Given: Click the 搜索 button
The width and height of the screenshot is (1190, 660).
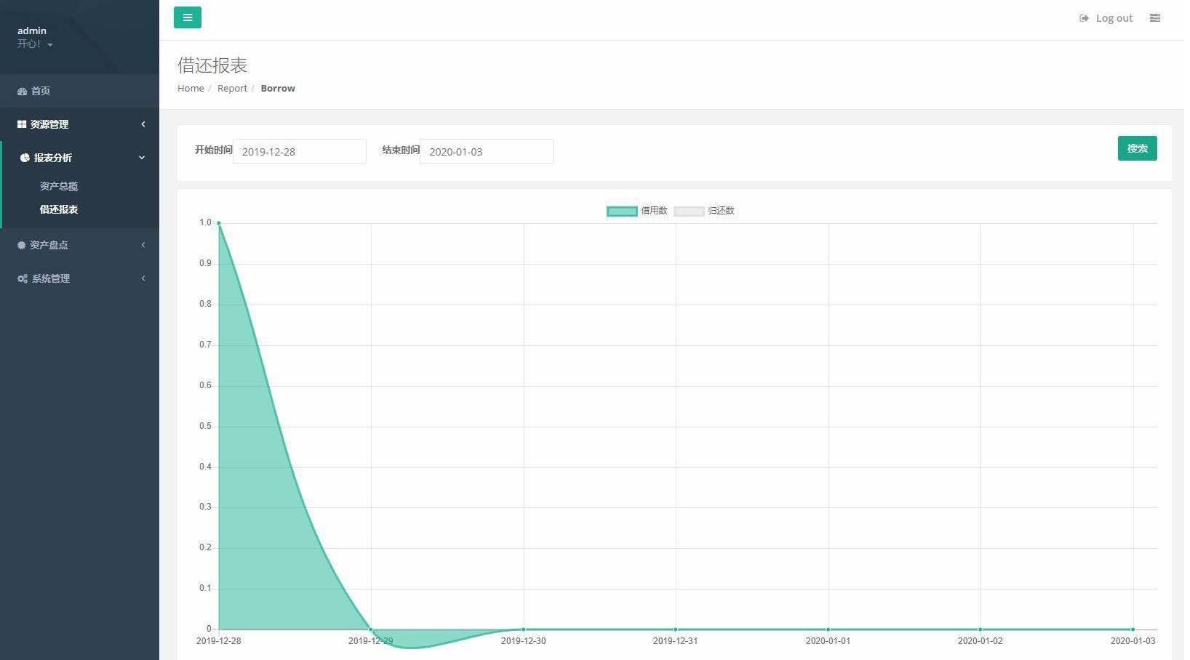Looking at the screenshot, I should click(1138, 148).
